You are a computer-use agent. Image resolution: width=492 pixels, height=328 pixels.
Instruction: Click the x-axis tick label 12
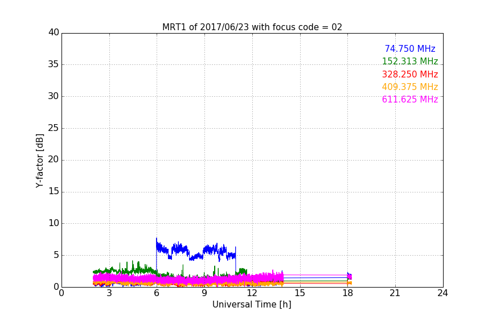[252, 293]
